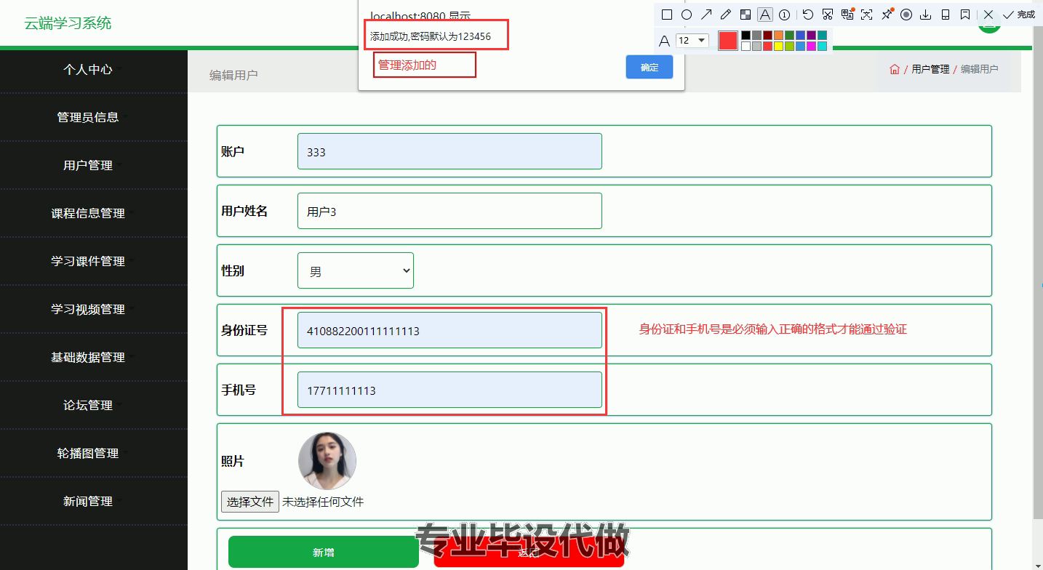Pick the cyan color swatch
The height and width of the screenshot is (570, 1043).
[x=822, y=46]
